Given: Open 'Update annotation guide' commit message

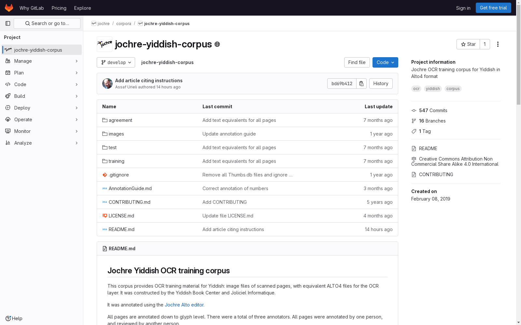Looking at the screenshot, I should click(x=229, y=134).
